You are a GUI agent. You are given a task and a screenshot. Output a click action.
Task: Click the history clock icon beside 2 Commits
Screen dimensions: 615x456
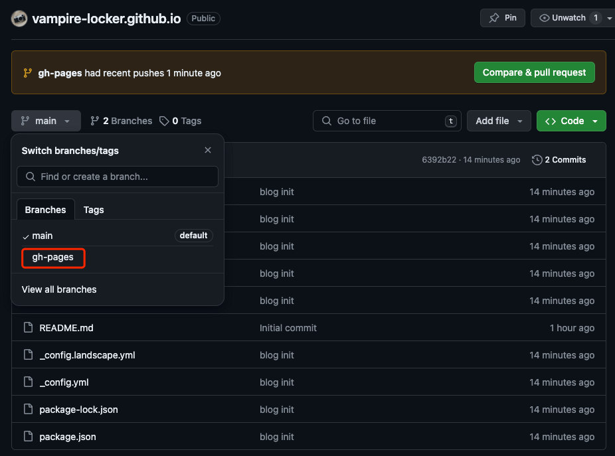tap(537, 159)
